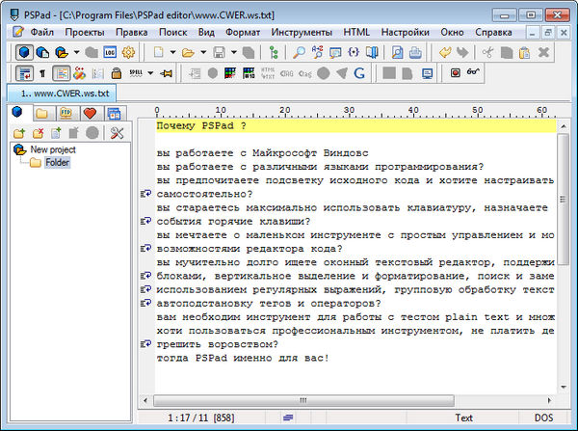Open the FTP panel tab

(66, 114)
